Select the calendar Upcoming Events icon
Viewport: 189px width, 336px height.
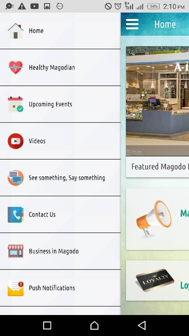pos(16,104)
